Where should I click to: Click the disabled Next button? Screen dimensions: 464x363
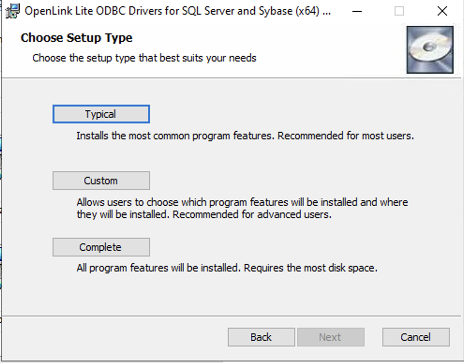pyautogui.click(x=330, y=337)
